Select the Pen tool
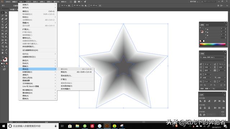The image size is (230, 129). (x=3, y=19)
